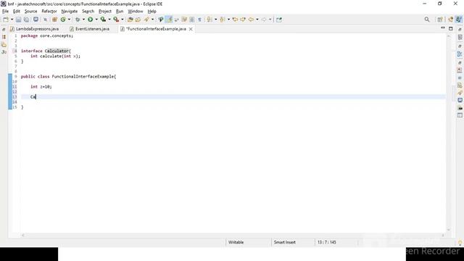
Task: Click the brown package toolbar icon
Action: pyautogui.click(x=54, y=20)
